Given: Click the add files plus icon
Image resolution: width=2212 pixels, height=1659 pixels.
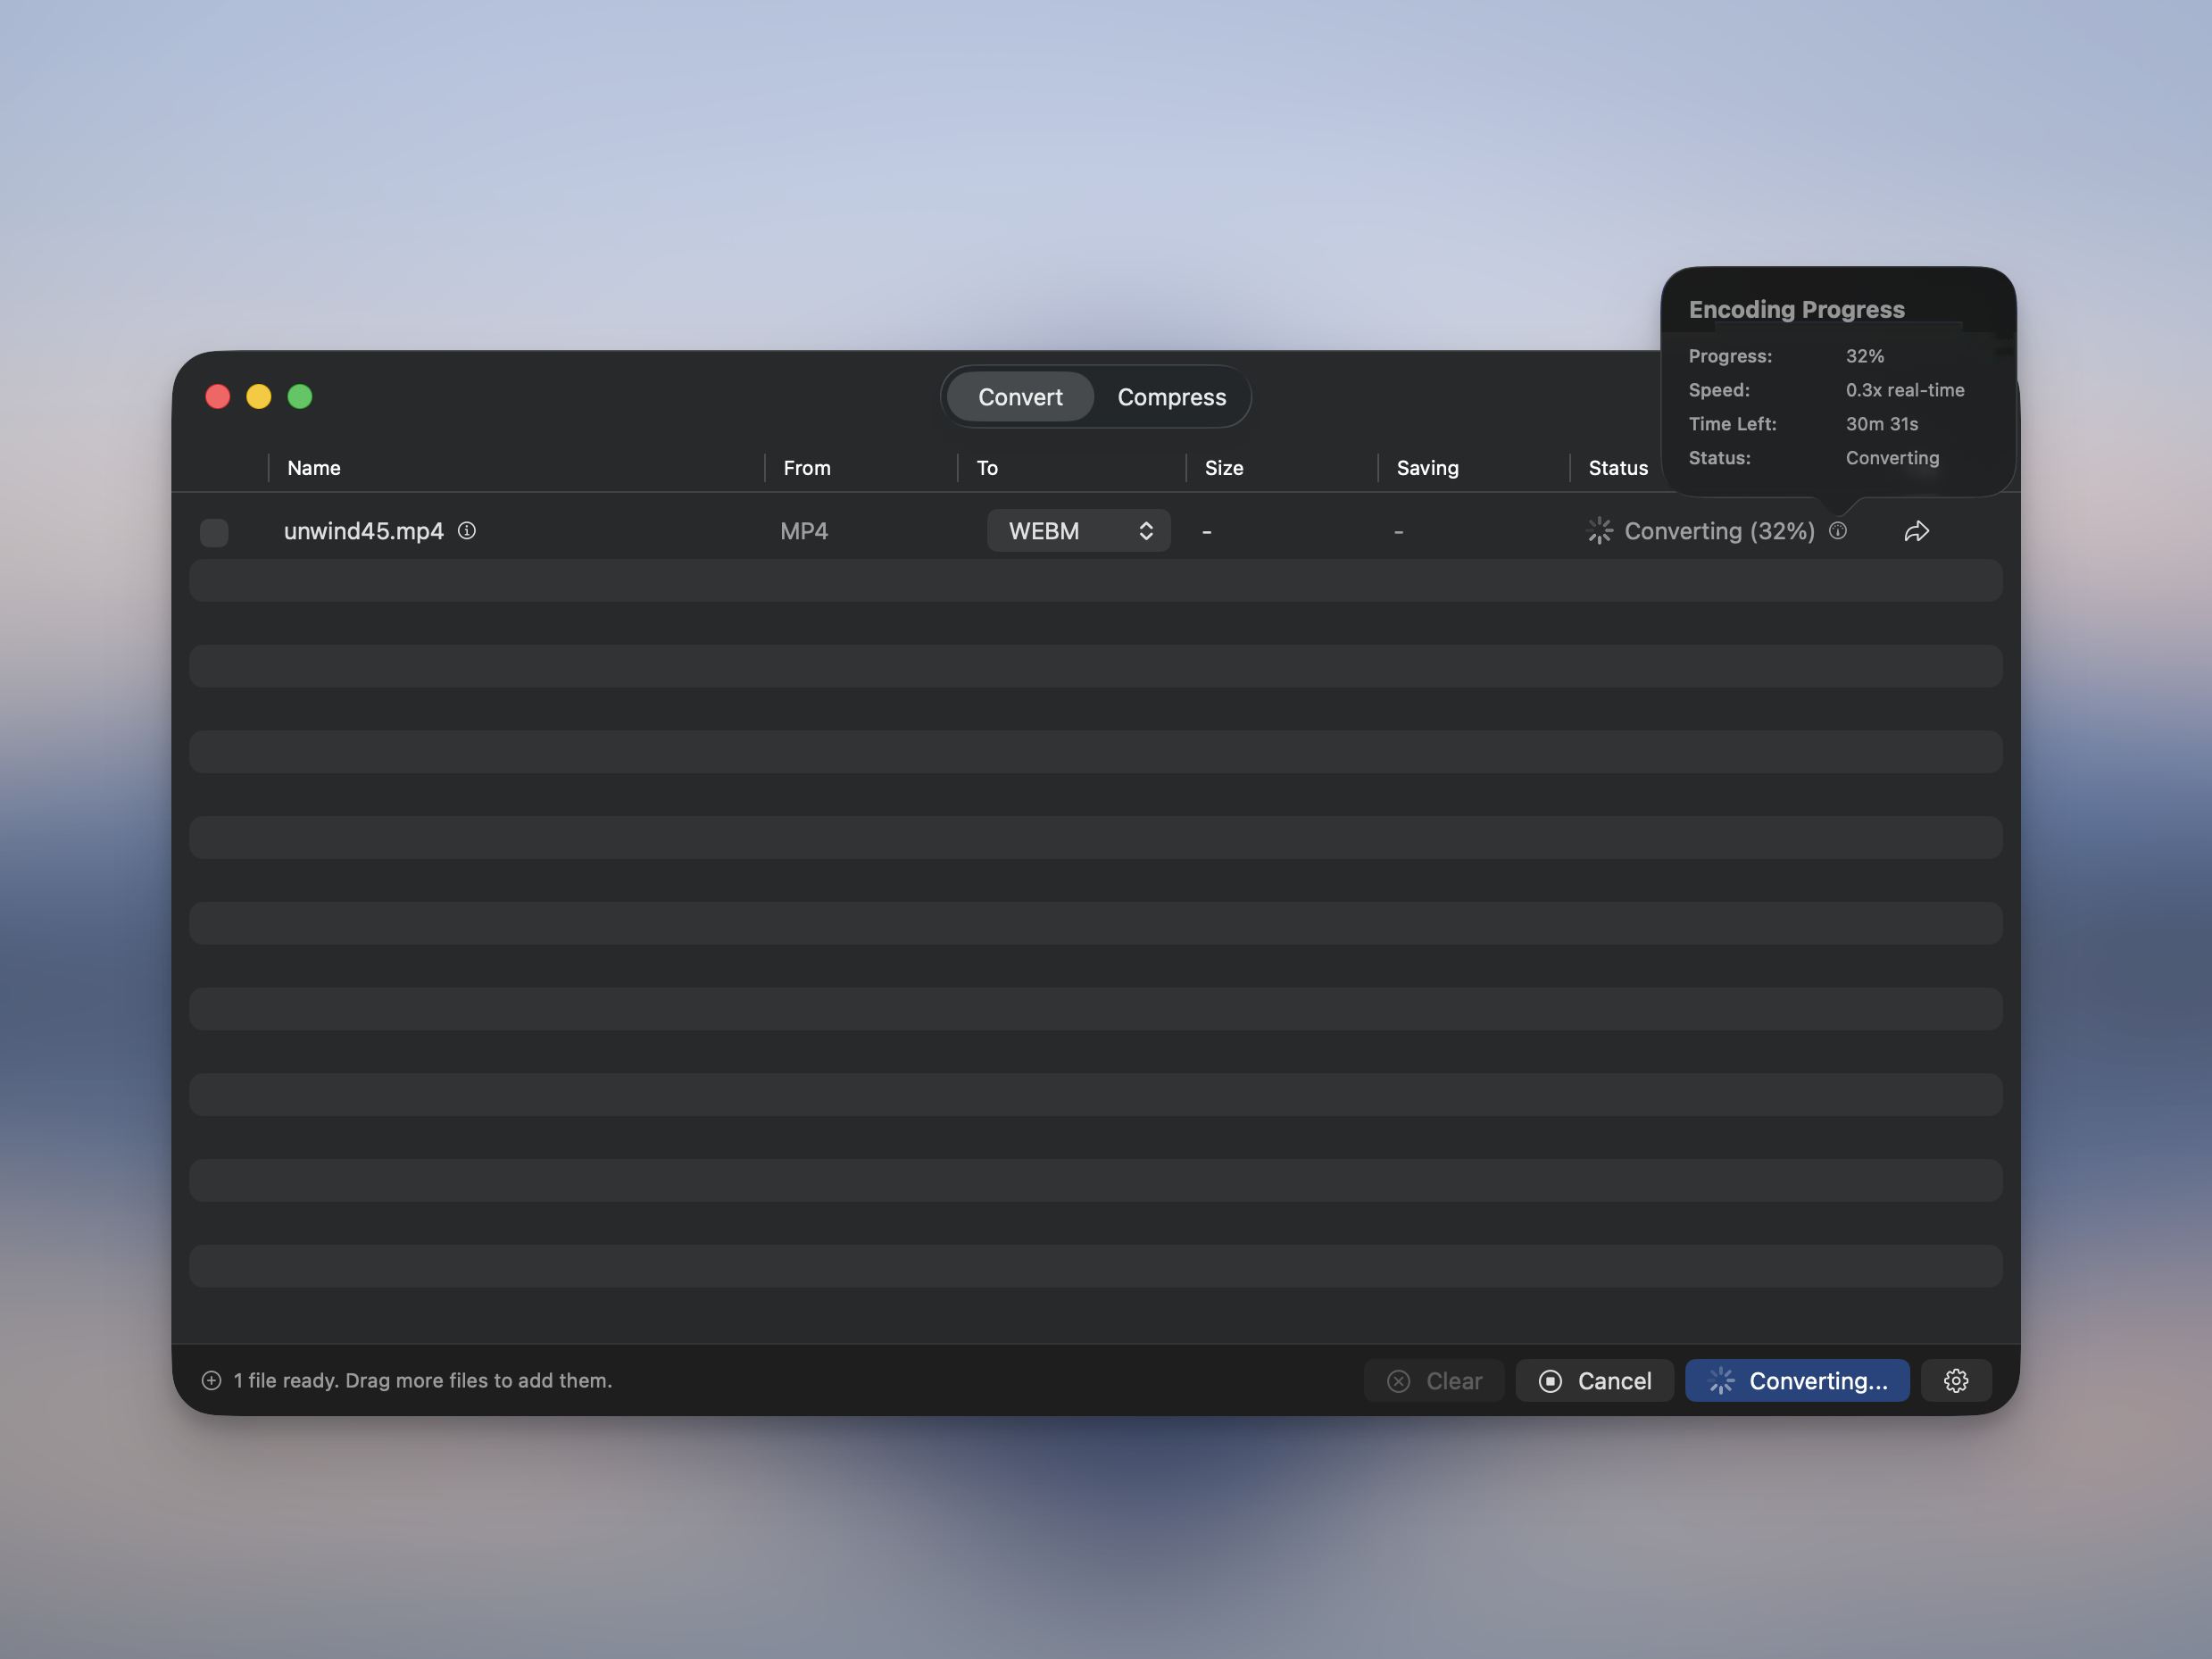Looking at the screenshot, I should click(x=211, y=1380).
